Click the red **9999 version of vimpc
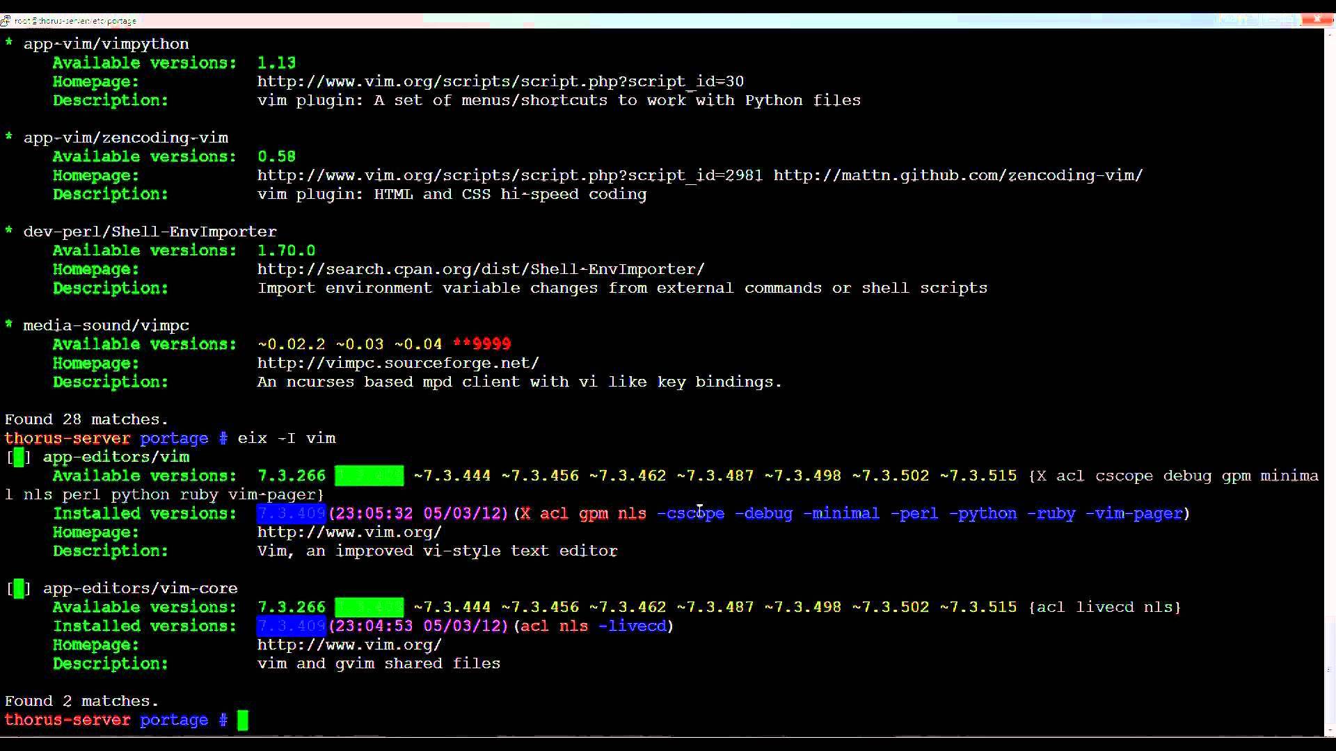Image resolution: width=1336 pixels, height=751 pixels. point(482,344)
